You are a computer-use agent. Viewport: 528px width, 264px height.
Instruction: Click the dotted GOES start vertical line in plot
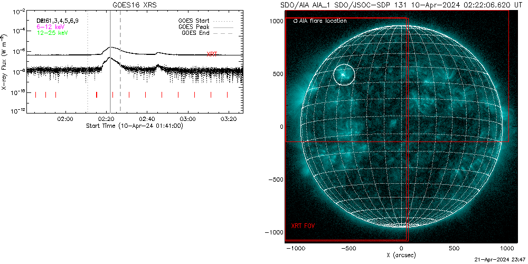[88, 62]
